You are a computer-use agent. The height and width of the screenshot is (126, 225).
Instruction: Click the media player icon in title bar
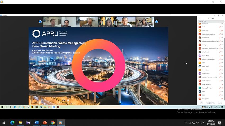click(2, 2)
